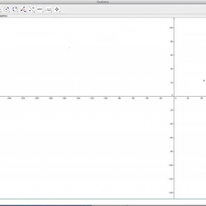Click the -100 label on the x-axis
Screen dimensions: 206x206
pyautogui.click(x=105, y=98)
